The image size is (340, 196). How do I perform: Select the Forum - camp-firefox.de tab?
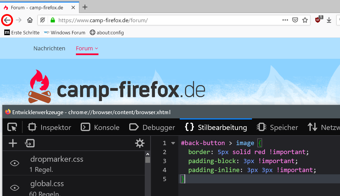pyautogui.click(x=39, y=8)
